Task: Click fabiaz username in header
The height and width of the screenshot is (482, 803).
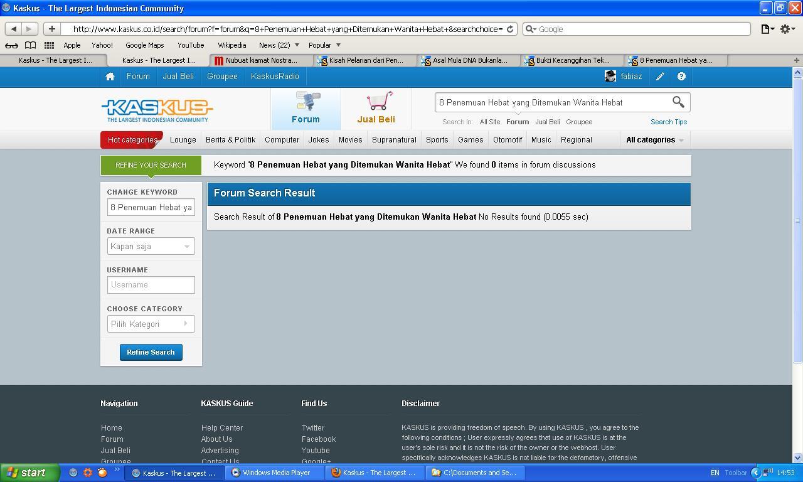Action: tap(631, 77)
